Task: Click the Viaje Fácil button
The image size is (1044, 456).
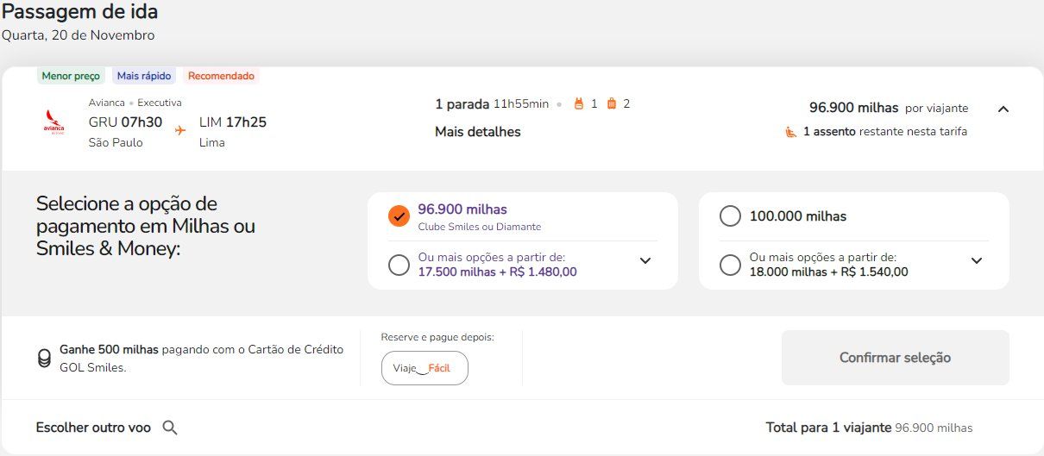Action: [425, 368]
